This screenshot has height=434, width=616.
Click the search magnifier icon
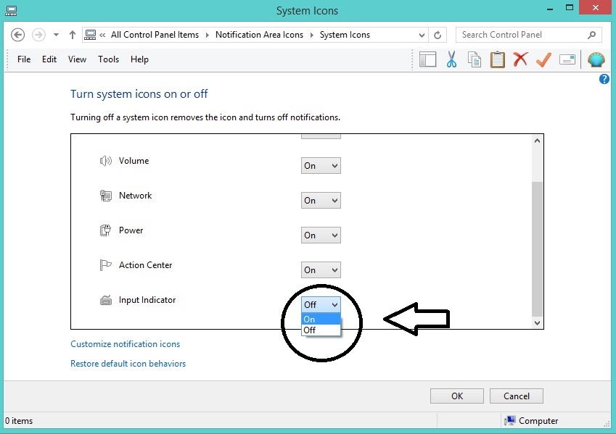591,35
